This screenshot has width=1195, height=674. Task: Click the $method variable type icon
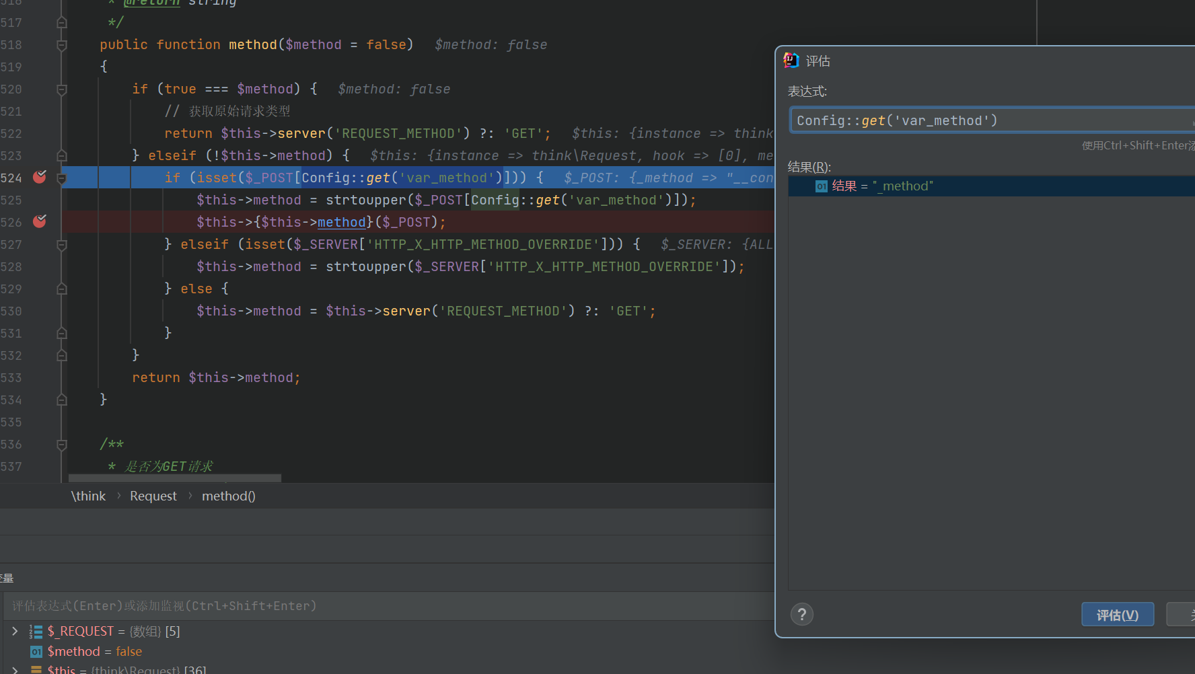point(36,652)
